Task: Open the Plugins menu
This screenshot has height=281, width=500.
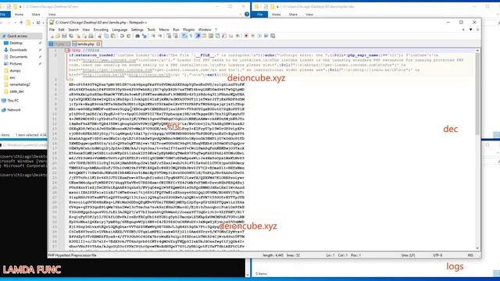Action: pos(188,30)
